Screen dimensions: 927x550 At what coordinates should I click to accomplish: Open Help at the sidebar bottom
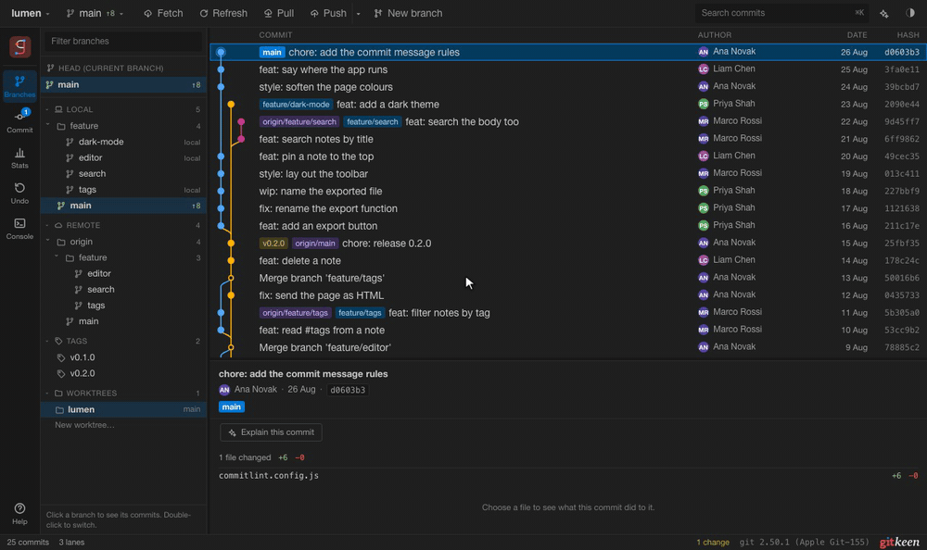point(19,513)
